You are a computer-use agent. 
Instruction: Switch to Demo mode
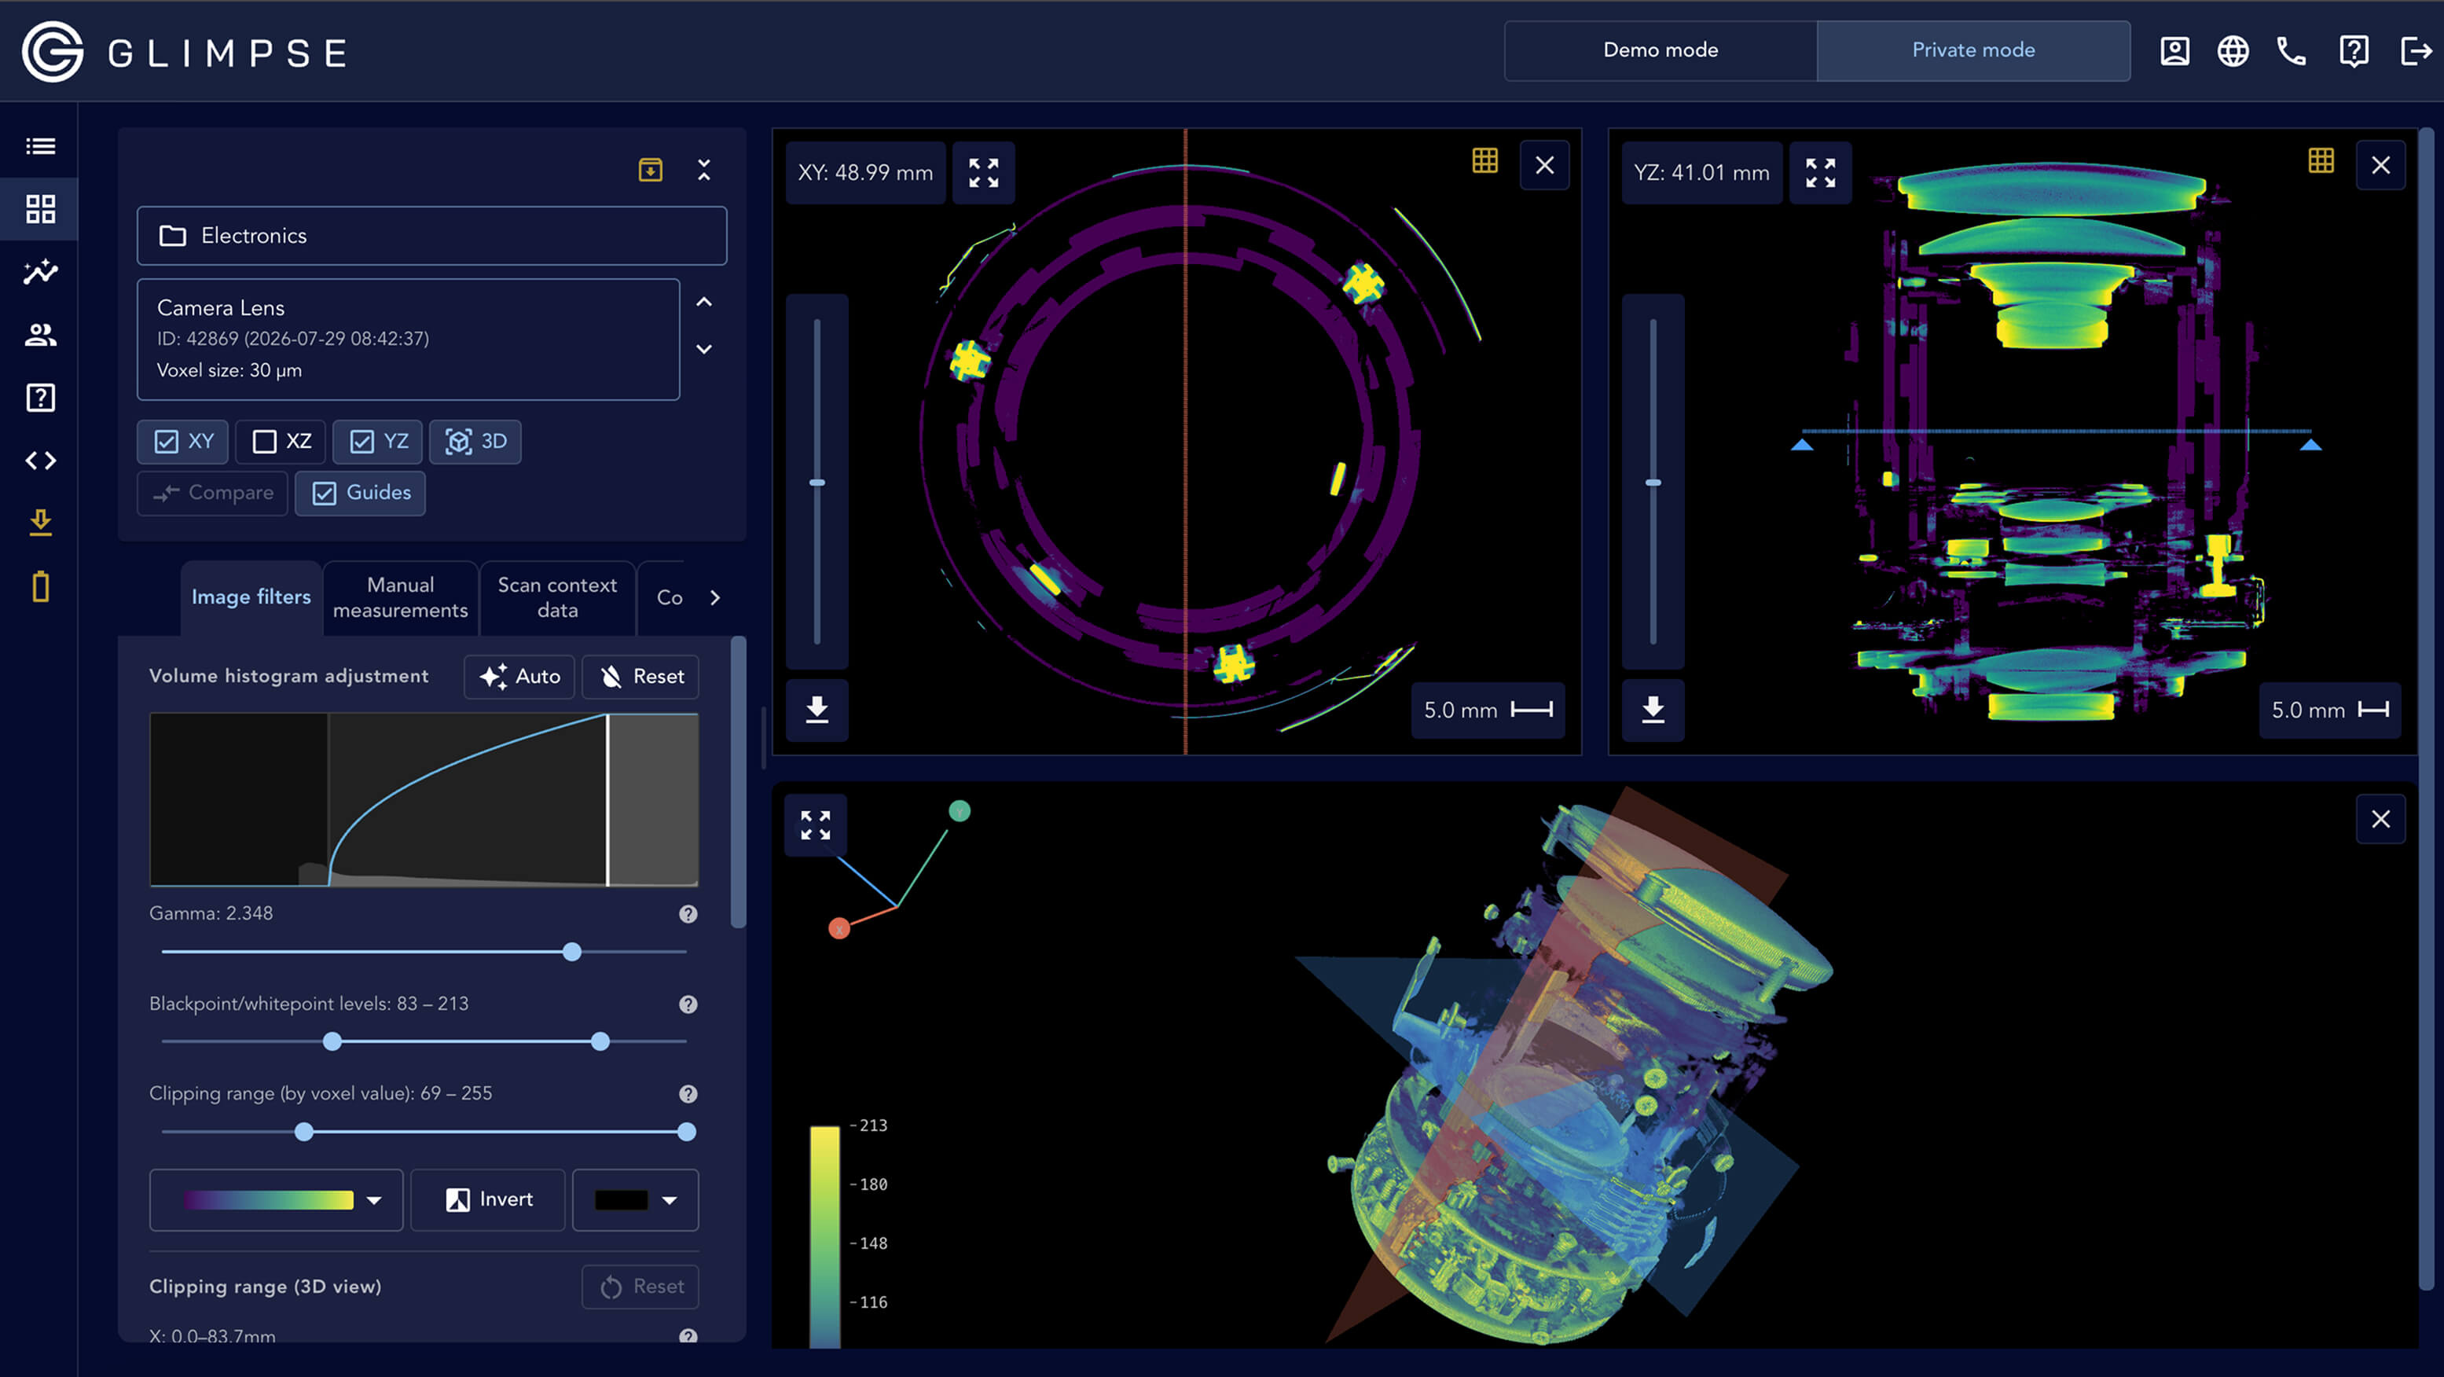click(x=1661, y=50)
